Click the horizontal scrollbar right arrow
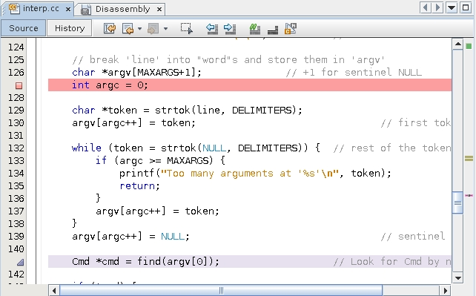This screenshot has height=296, width=476. pos(446,291)
